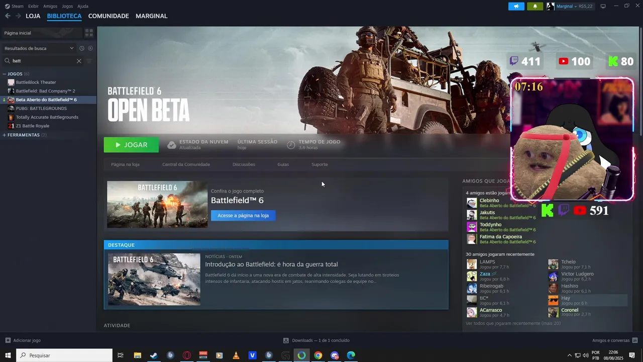643x362 pixels.
Task: Open the Windows Start button
Action: point(8,355)
